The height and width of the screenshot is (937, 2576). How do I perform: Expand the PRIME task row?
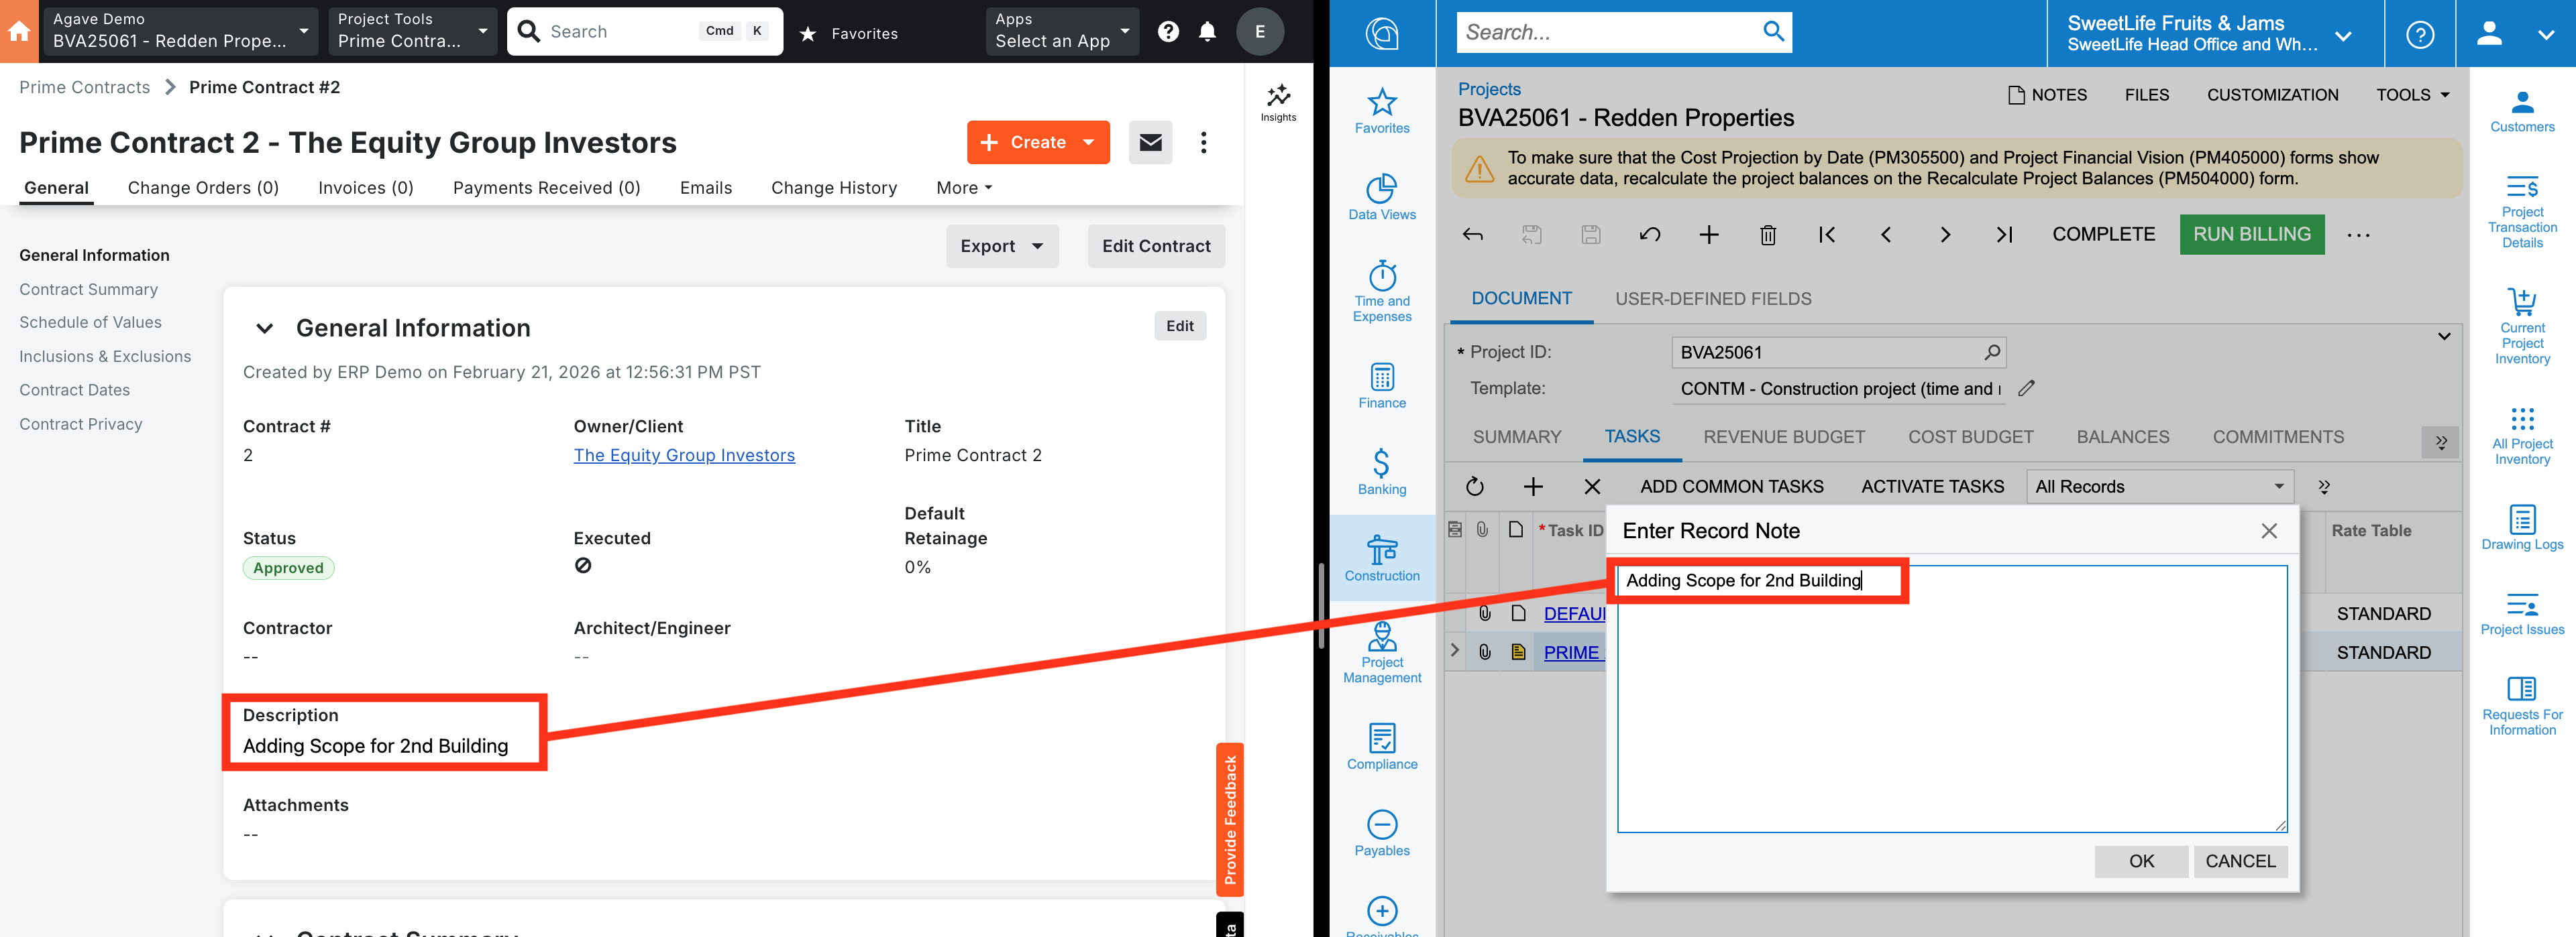pyautogui.click(x=1454, y=650)
